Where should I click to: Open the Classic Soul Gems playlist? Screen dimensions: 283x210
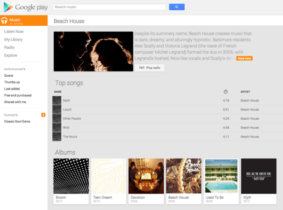click(17, 121)
